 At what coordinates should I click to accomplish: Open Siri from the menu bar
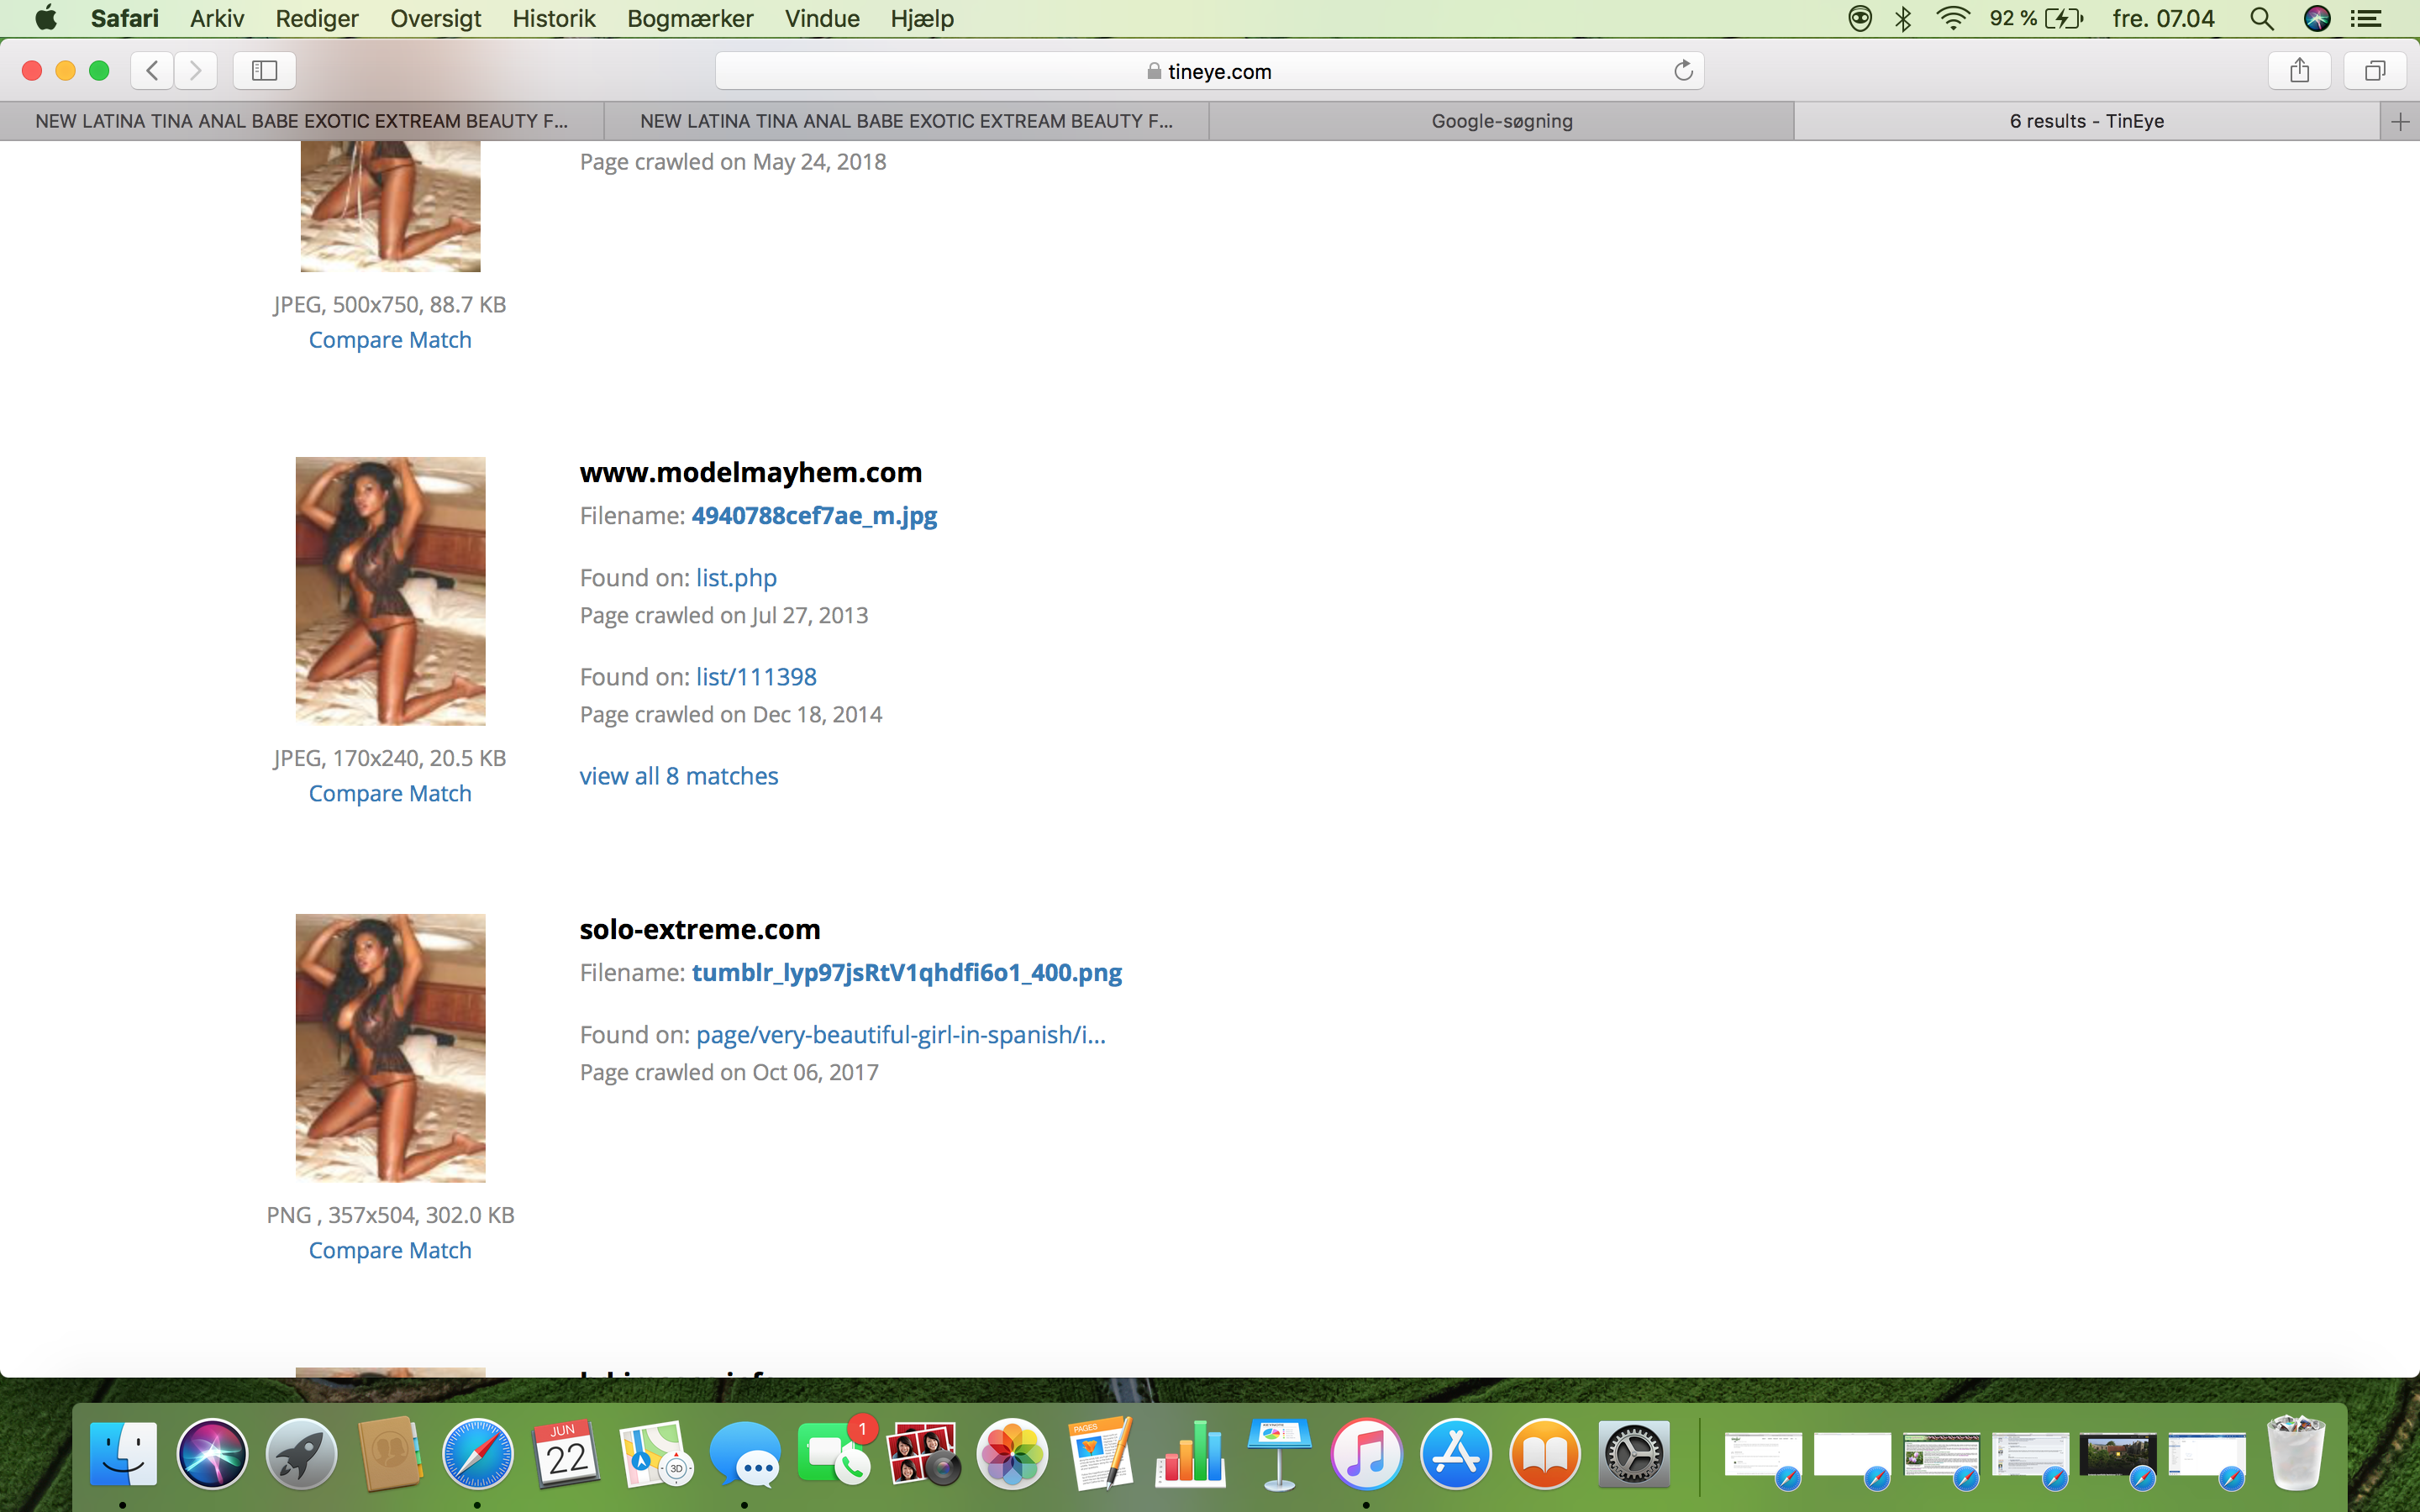(2317, 18)
